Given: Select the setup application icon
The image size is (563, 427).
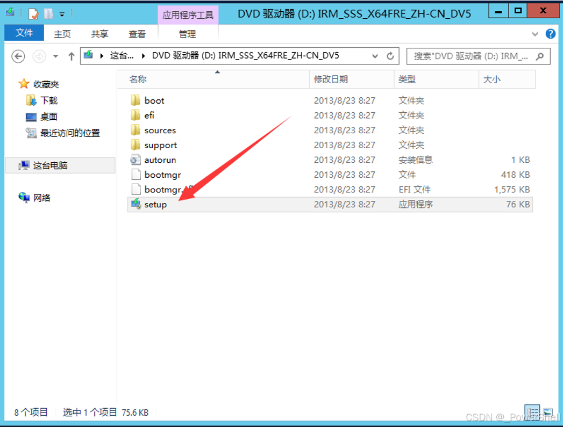Looking at the screenshot, I should (x=136, y=204).
